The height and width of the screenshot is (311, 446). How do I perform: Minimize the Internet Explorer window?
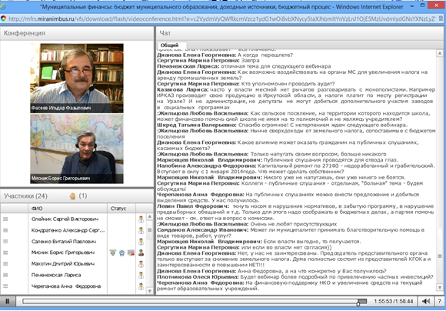412,5
